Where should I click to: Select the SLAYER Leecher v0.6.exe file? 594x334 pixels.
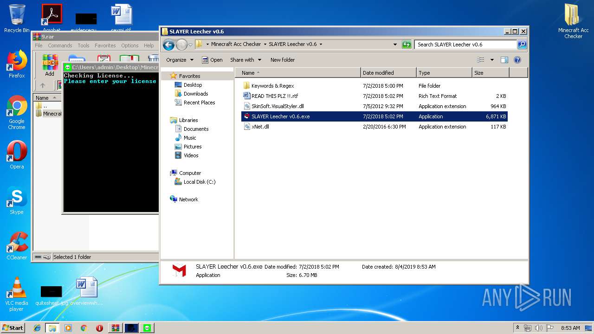pos(374,116)
